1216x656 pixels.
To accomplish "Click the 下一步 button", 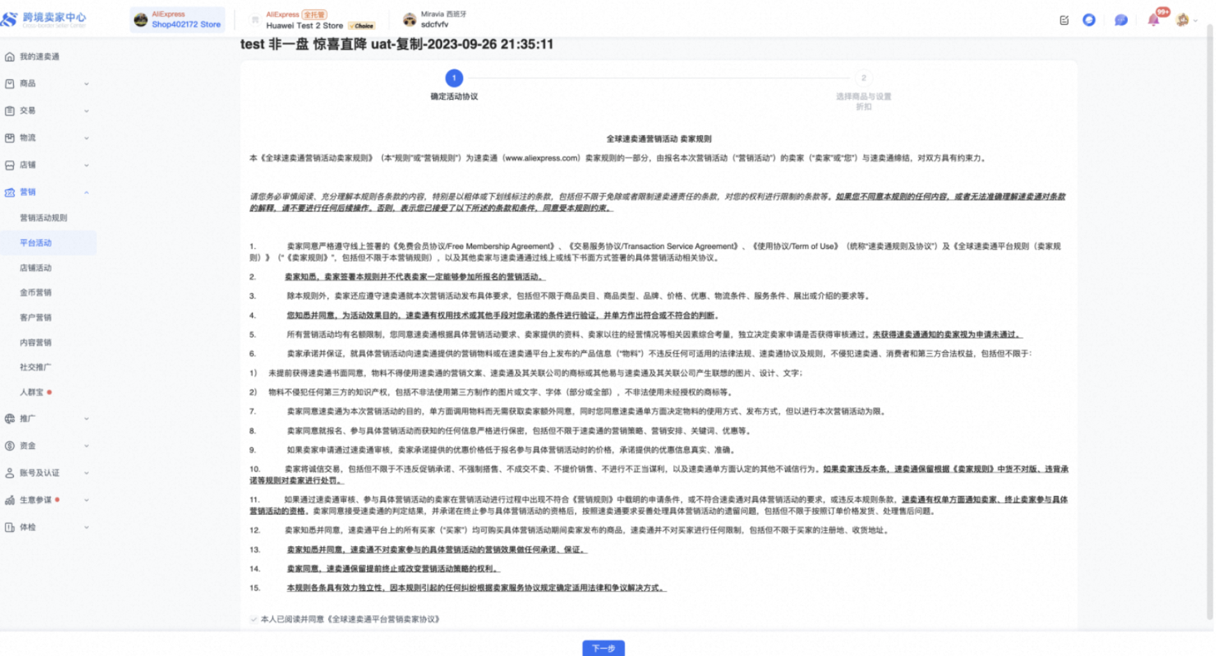I will (603, 648).
